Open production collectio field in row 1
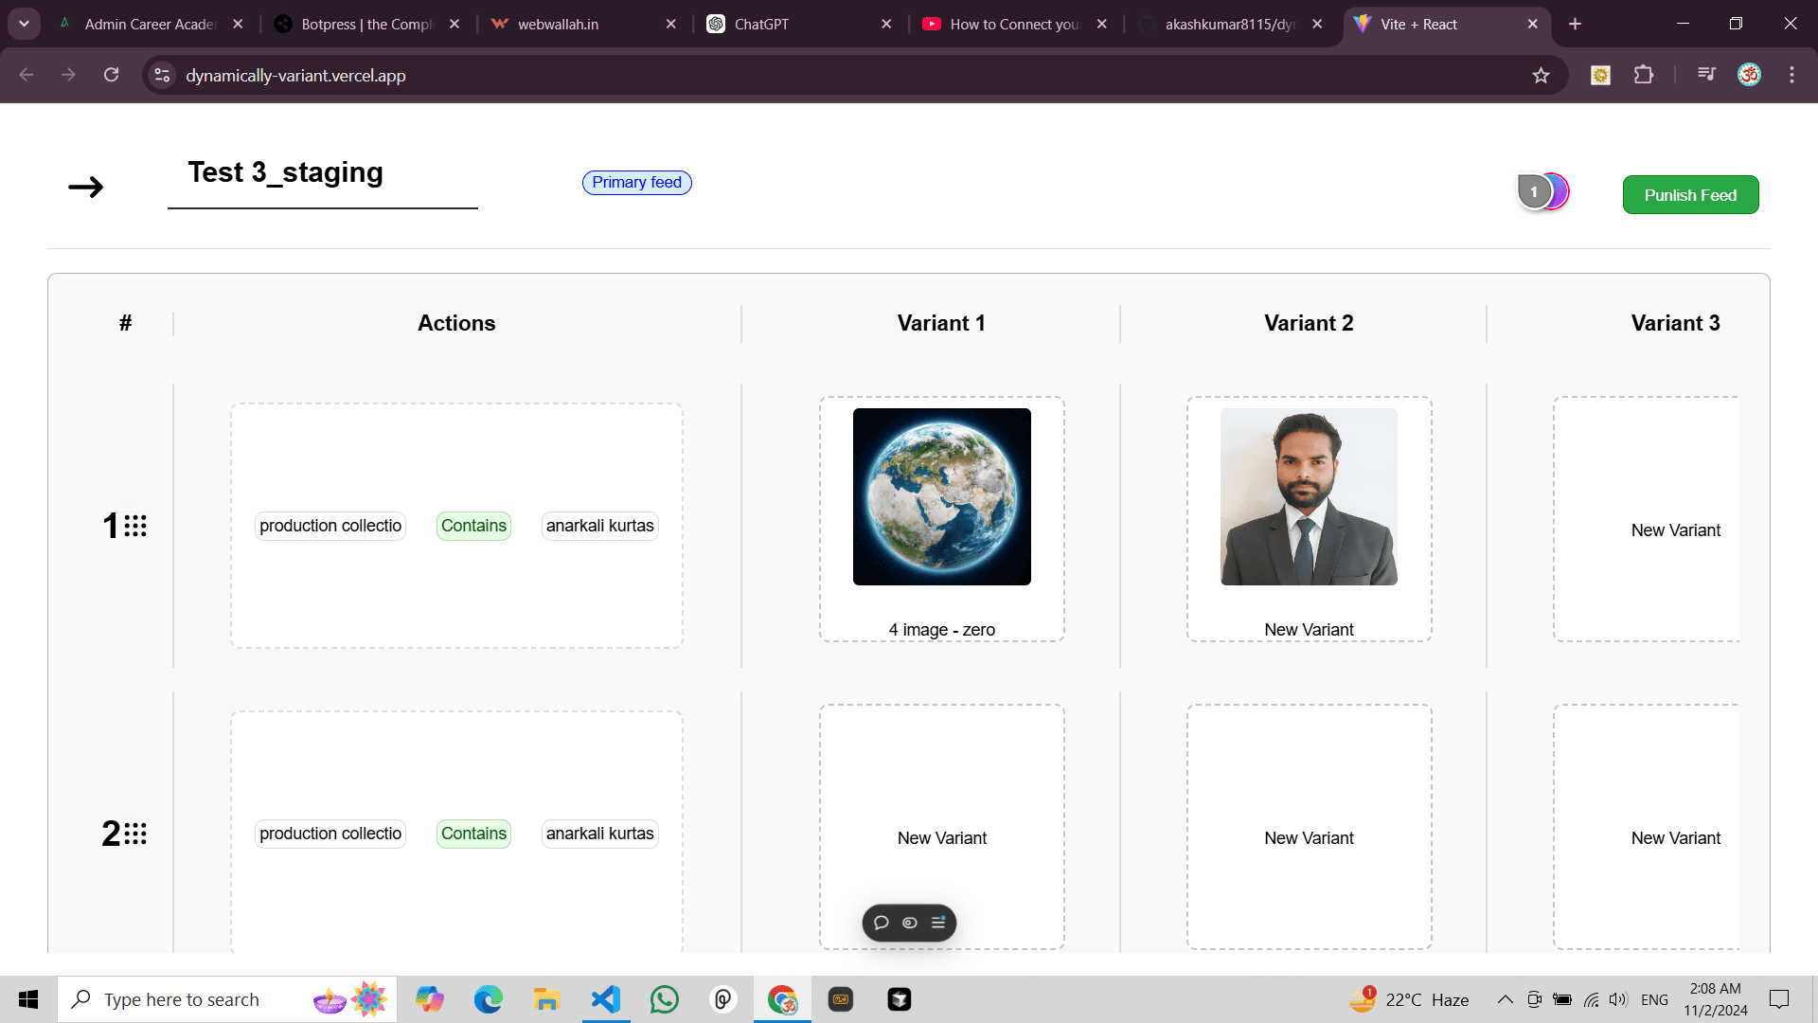Image resolution: width=1818 pixels, height=1023 pixels. pos(330,526)
